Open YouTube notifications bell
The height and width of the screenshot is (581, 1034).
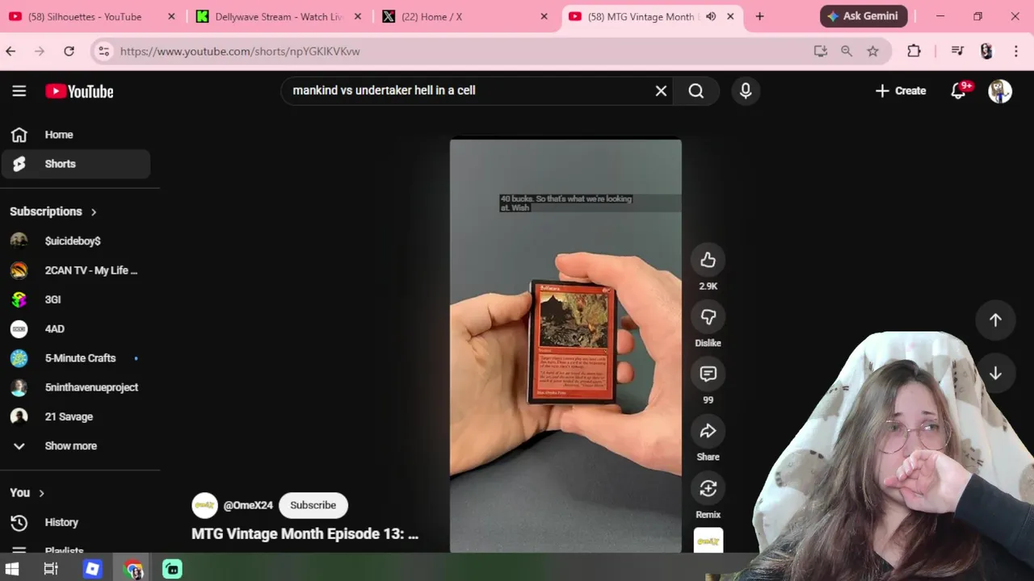click(x=959, y=90)
